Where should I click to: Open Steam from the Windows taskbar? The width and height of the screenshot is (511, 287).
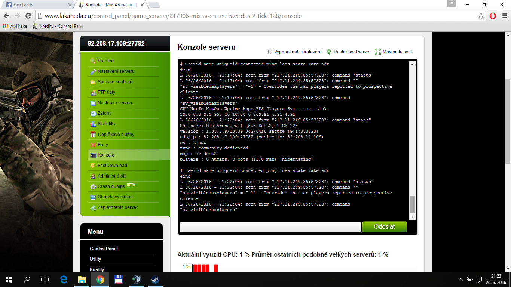(x=154, y=279)
